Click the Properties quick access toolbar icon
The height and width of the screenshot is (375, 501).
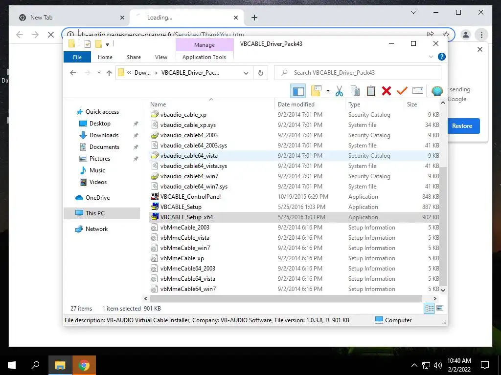[x=87, y=44]
